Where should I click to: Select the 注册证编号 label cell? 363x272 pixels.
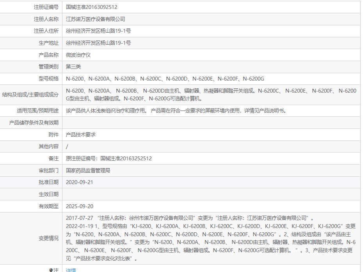[46, 7]
